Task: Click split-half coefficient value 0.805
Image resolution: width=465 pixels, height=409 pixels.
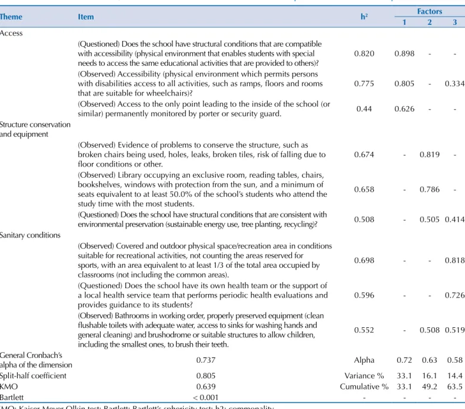Action: click(206, 376)
